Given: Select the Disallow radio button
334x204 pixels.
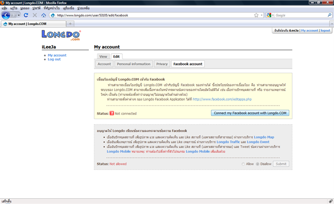Looking at the screenshot, I should pos(257,164).
